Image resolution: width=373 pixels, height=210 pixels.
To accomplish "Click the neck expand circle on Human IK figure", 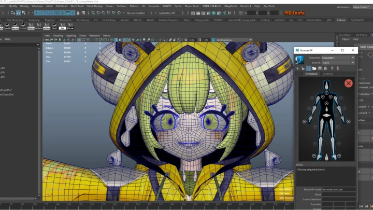I will pyautogui.click(x=326, y=93).
